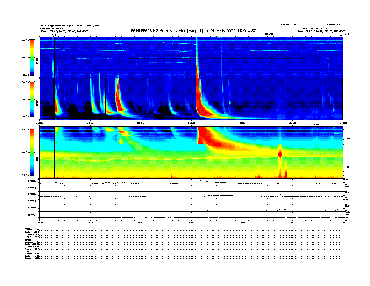Click the 24:00 tick label under the RAD1 spectrogram

coord(343,123)
